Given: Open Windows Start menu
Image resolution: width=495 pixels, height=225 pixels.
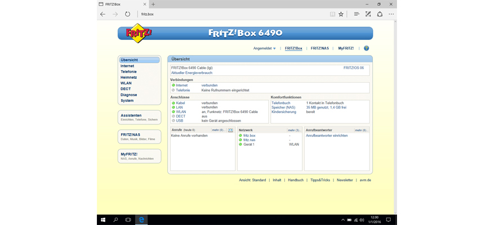Looking at the screenshot, I should 103,219.
